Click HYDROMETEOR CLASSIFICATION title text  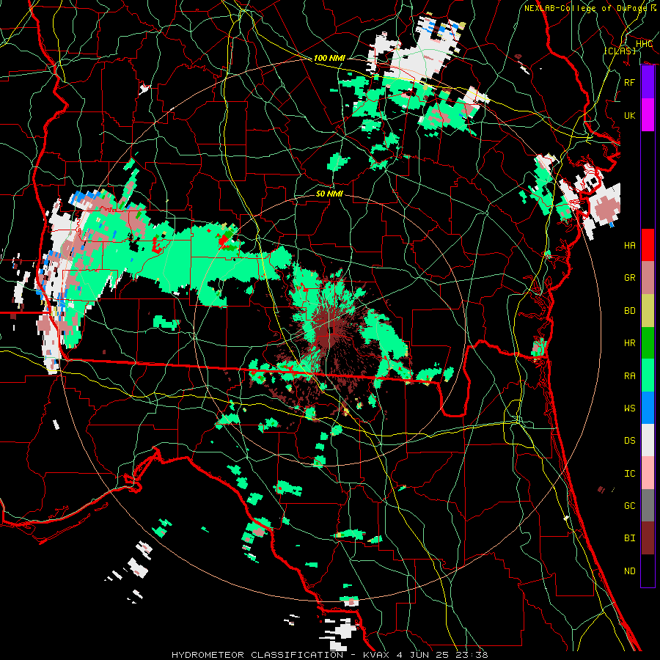pyautogui.click(x=257, y=655)
